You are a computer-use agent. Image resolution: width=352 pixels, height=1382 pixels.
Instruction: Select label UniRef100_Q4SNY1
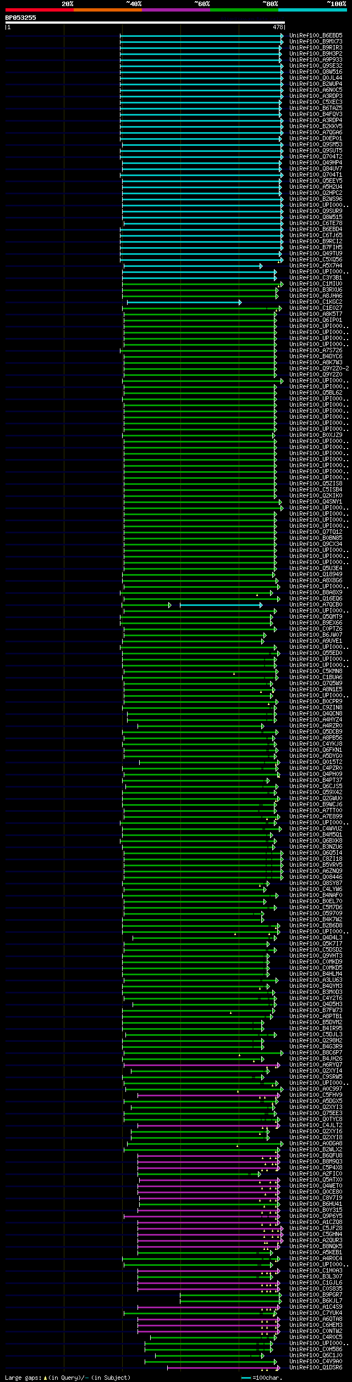[316, 502]
